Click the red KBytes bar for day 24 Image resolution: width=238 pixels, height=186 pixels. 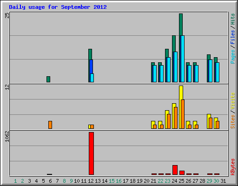coord(175,170)
